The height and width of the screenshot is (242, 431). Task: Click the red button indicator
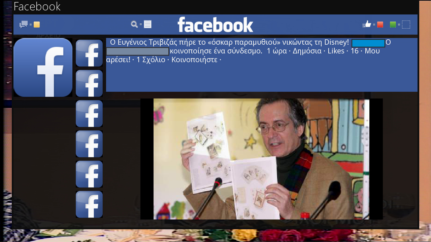coord(380,25)
